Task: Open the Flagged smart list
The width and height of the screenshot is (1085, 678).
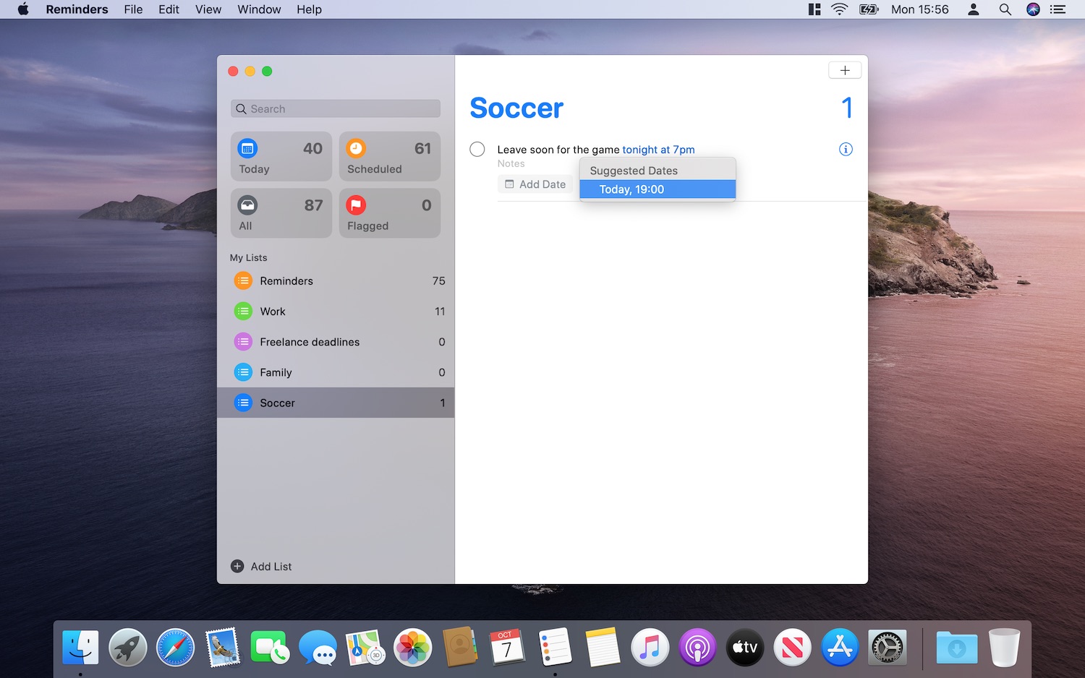Action: [x=389, y=213]
